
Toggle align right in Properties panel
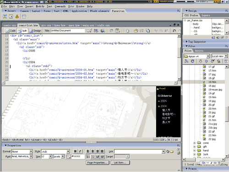(98, 151)
